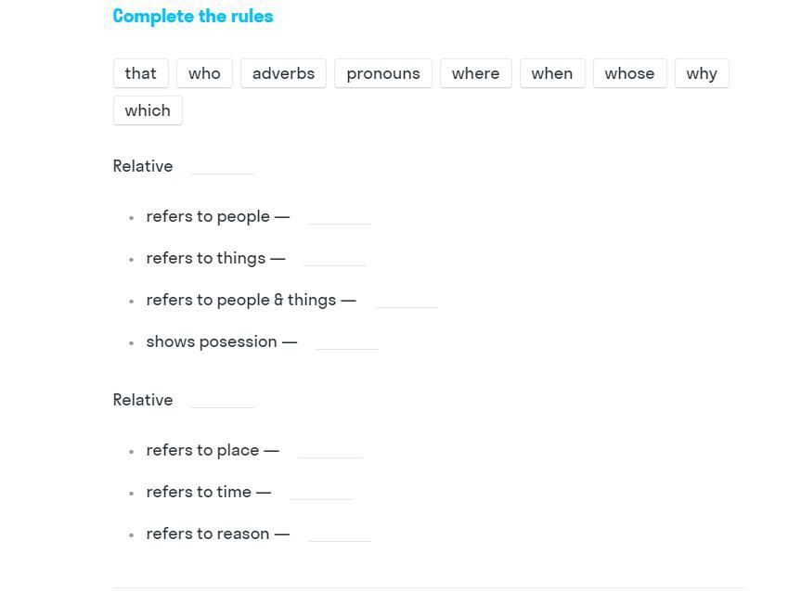801x591 pixels.
Task: Pick the "when" word chip
Action: tap(551, 73)
